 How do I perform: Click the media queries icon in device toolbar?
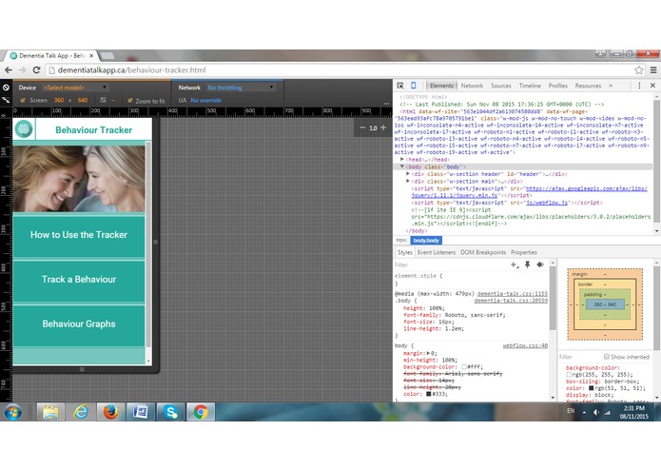coord(6,100)
